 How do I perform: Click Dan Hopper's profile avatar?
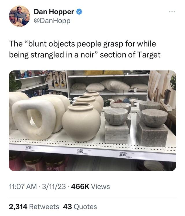click(20, 16)
